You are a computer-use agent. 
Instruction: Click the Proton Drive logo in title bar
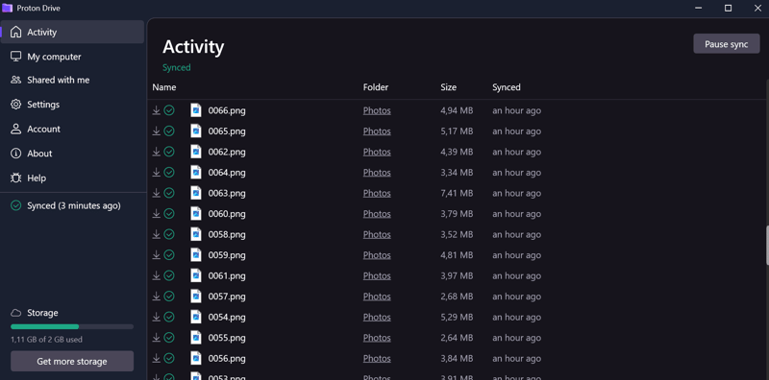8,8
